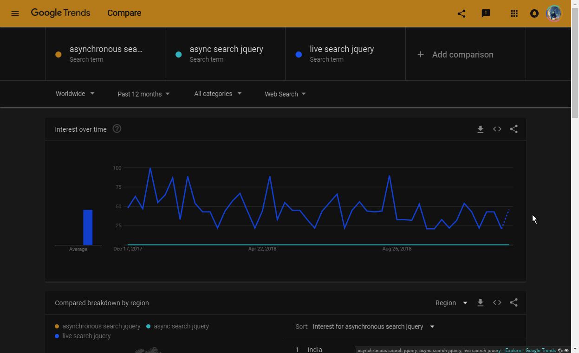Click the Google Trends logo
579x353 pixels.
61,13
